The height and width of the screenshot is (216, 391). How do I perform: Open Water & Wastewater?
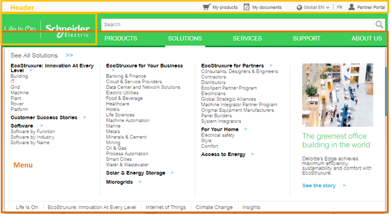tap(127, 165)
